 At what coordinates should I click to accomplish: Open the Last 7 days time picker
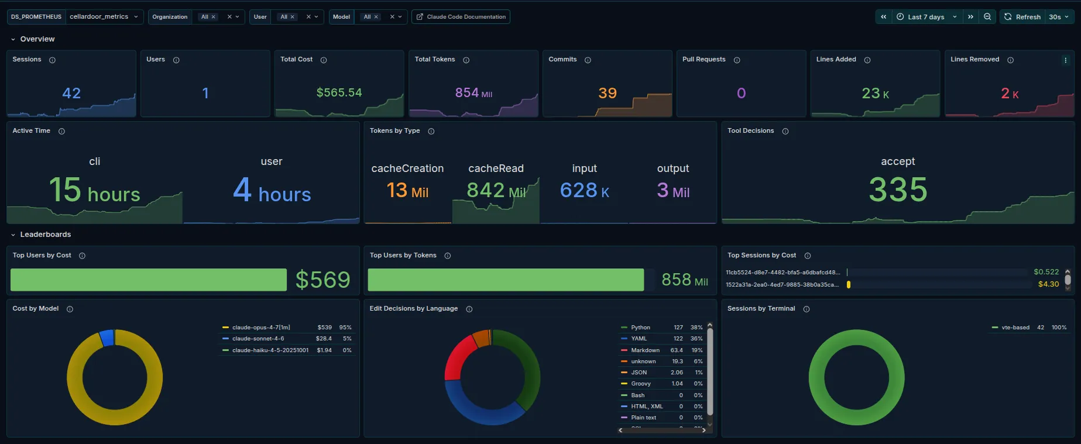[x=927, y=16]
